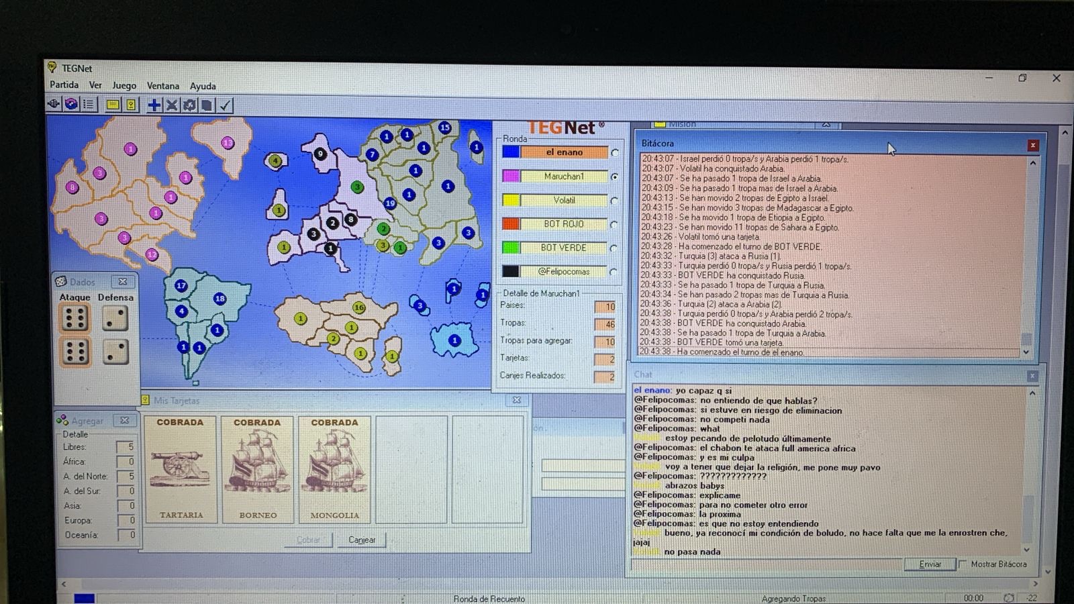Viewport: 1074px width, 604px height.
Task: Click the blue el enano color swatch
Action: [x=511, y=152]
